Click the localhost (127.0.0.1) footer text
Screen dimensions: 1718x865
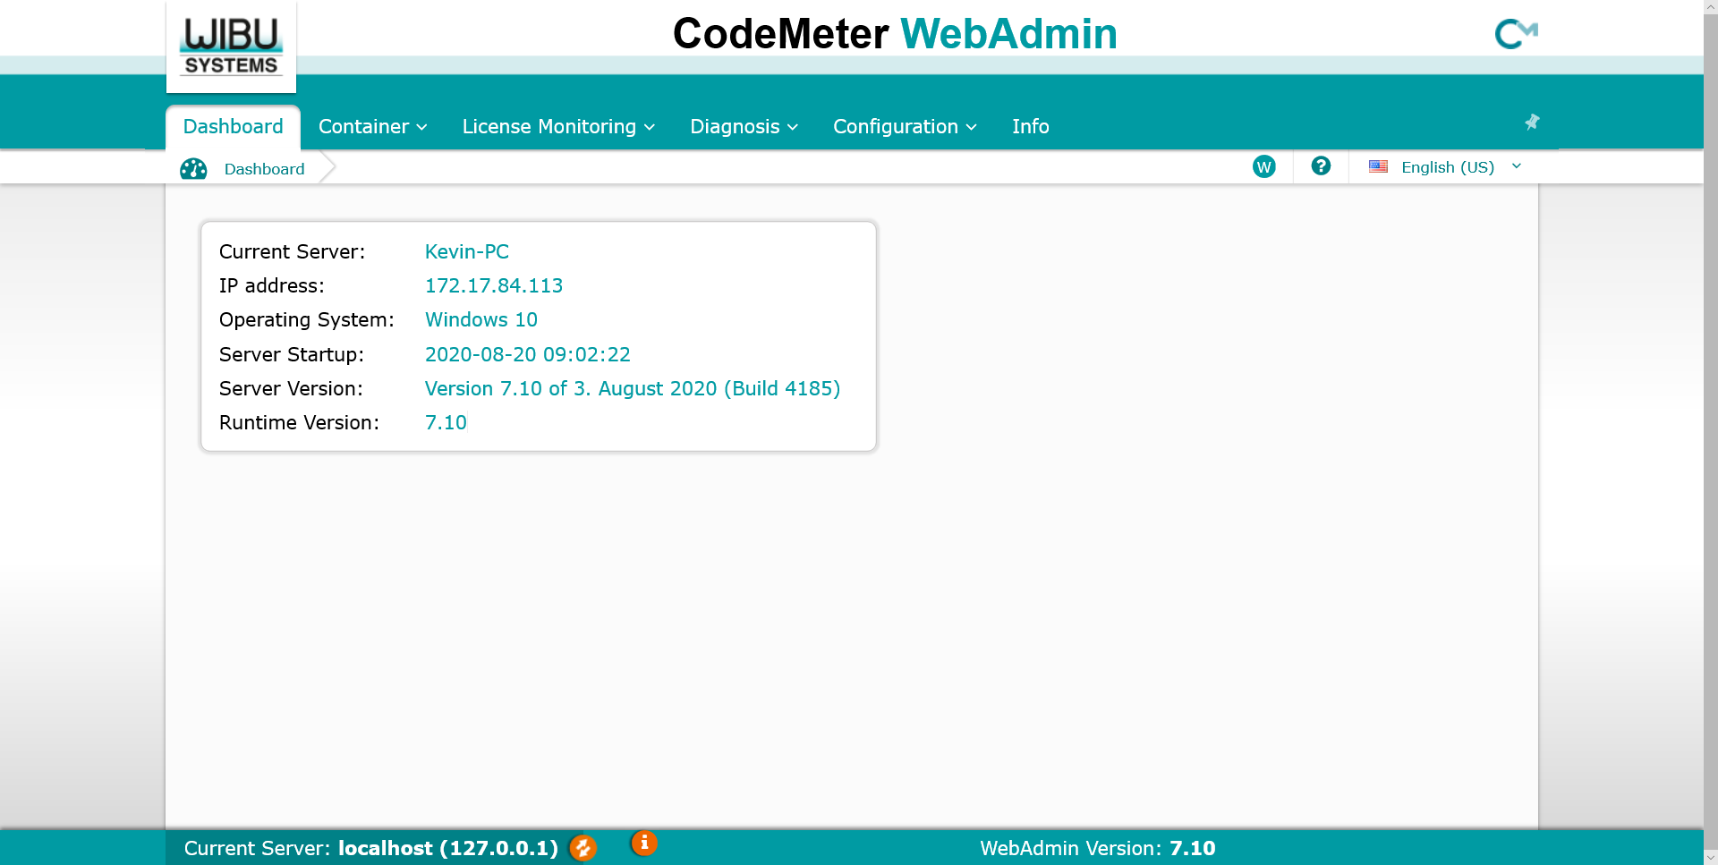[448, 848]
